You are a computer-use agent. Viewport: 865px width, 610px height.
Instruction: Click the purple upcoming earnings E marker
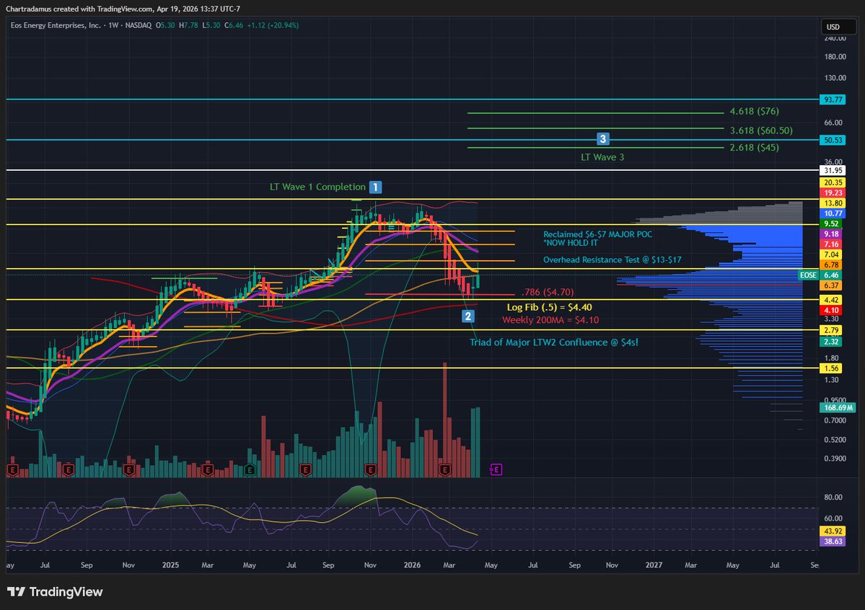pos(496,469)
